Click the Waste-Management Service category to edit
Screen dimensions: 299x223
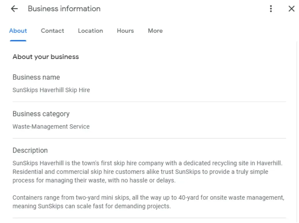click(x=51, y=126)
